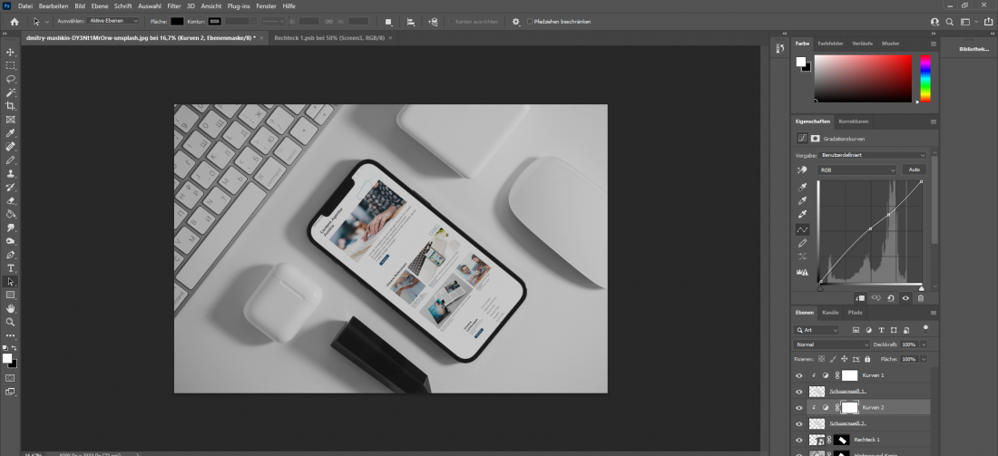Click the reset adjustment arrow in Eigenschaften
Image resolution: width=998 pixels, height=456 pixels.
click(891, 297)
